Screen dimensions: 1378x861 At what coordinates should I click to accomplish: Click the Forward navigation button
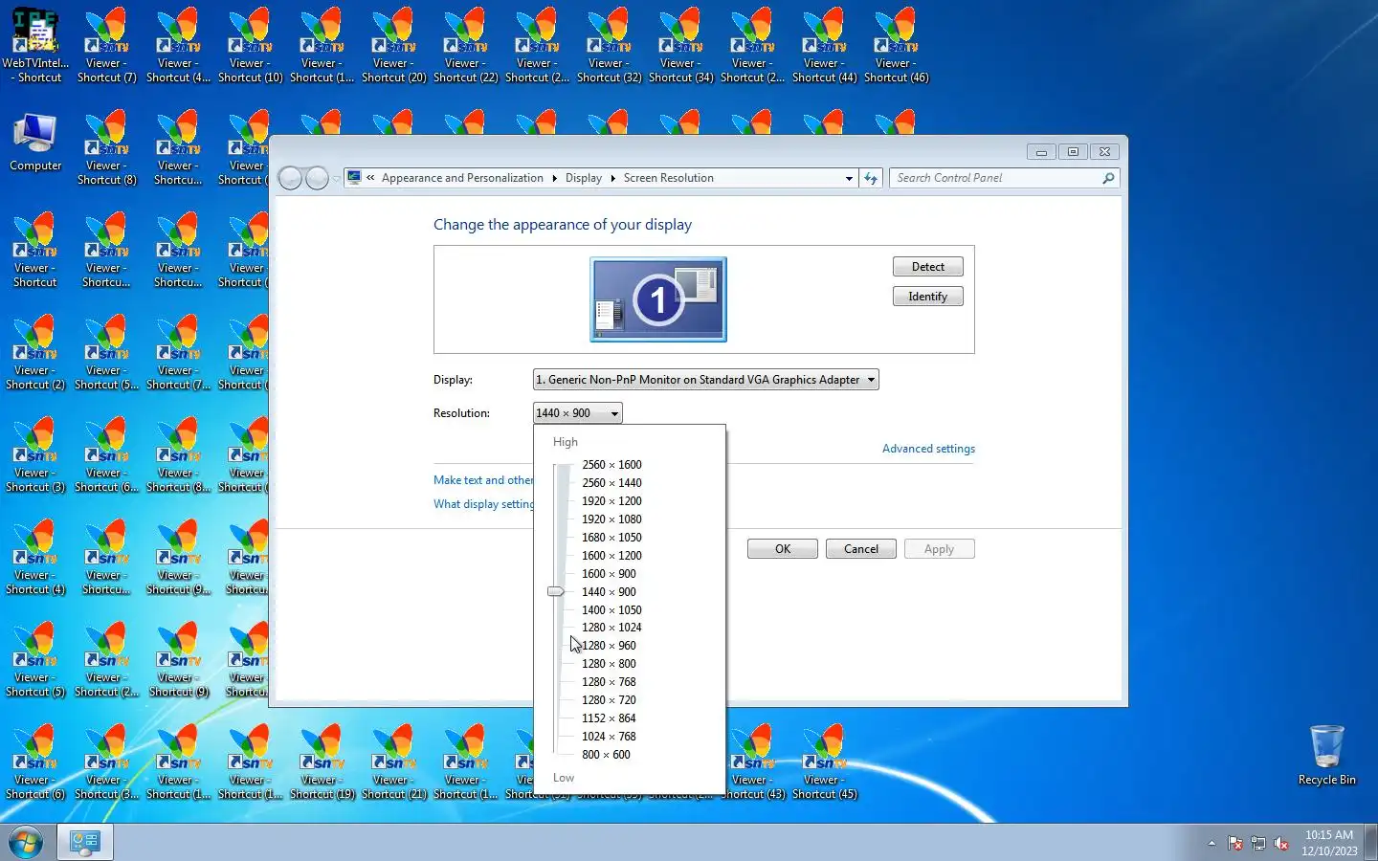point(317,178)
